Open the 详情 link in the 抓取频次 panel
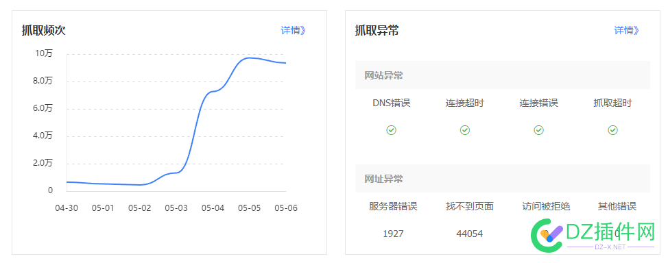 (x=293, y=31)
